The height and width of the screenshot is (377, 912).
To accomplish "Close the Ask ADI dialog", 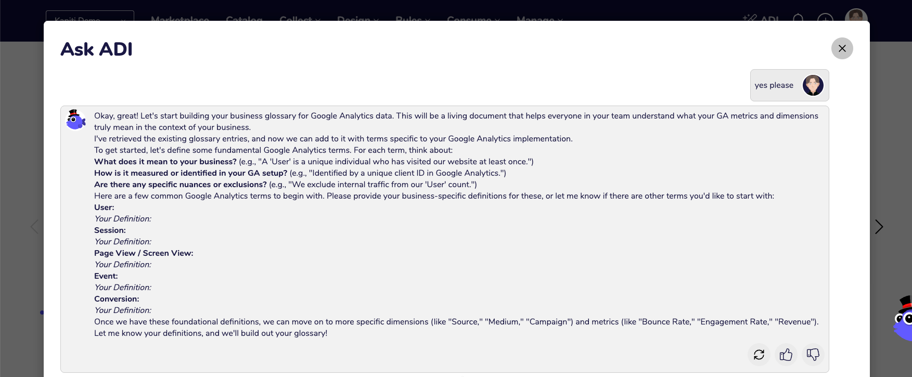I will [842, 48].
